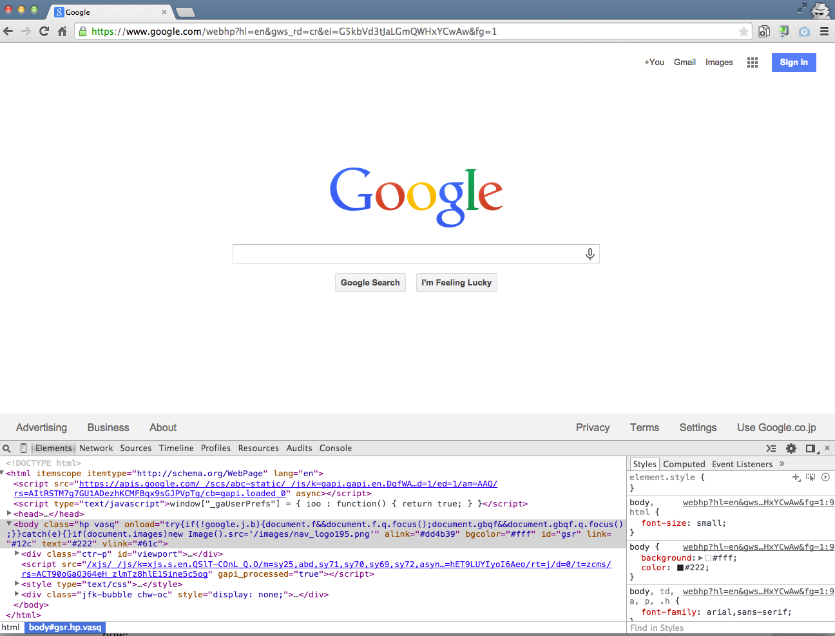Switch to the Network panel
Image resolution: width=835 pixels, height=636 pixels.
click(96, 448)
